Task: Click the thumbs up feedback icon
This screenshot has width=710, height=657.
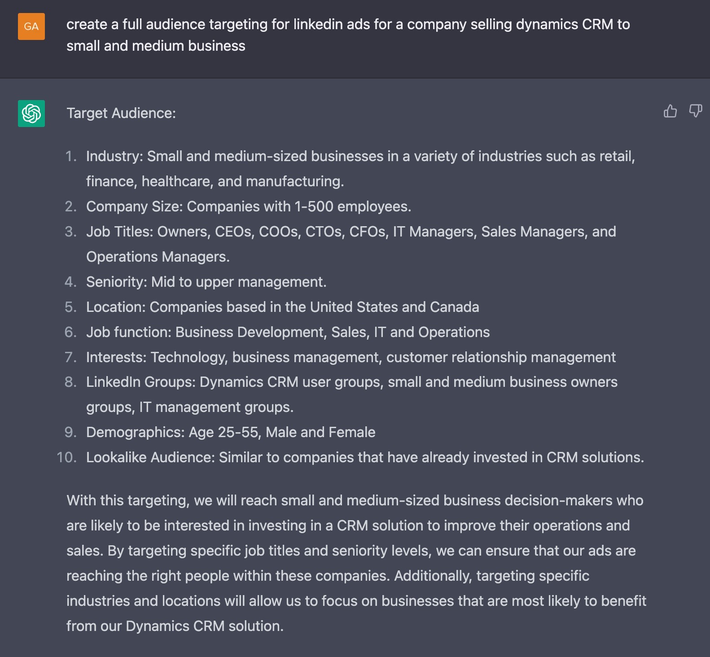Action: click(670, 111)
